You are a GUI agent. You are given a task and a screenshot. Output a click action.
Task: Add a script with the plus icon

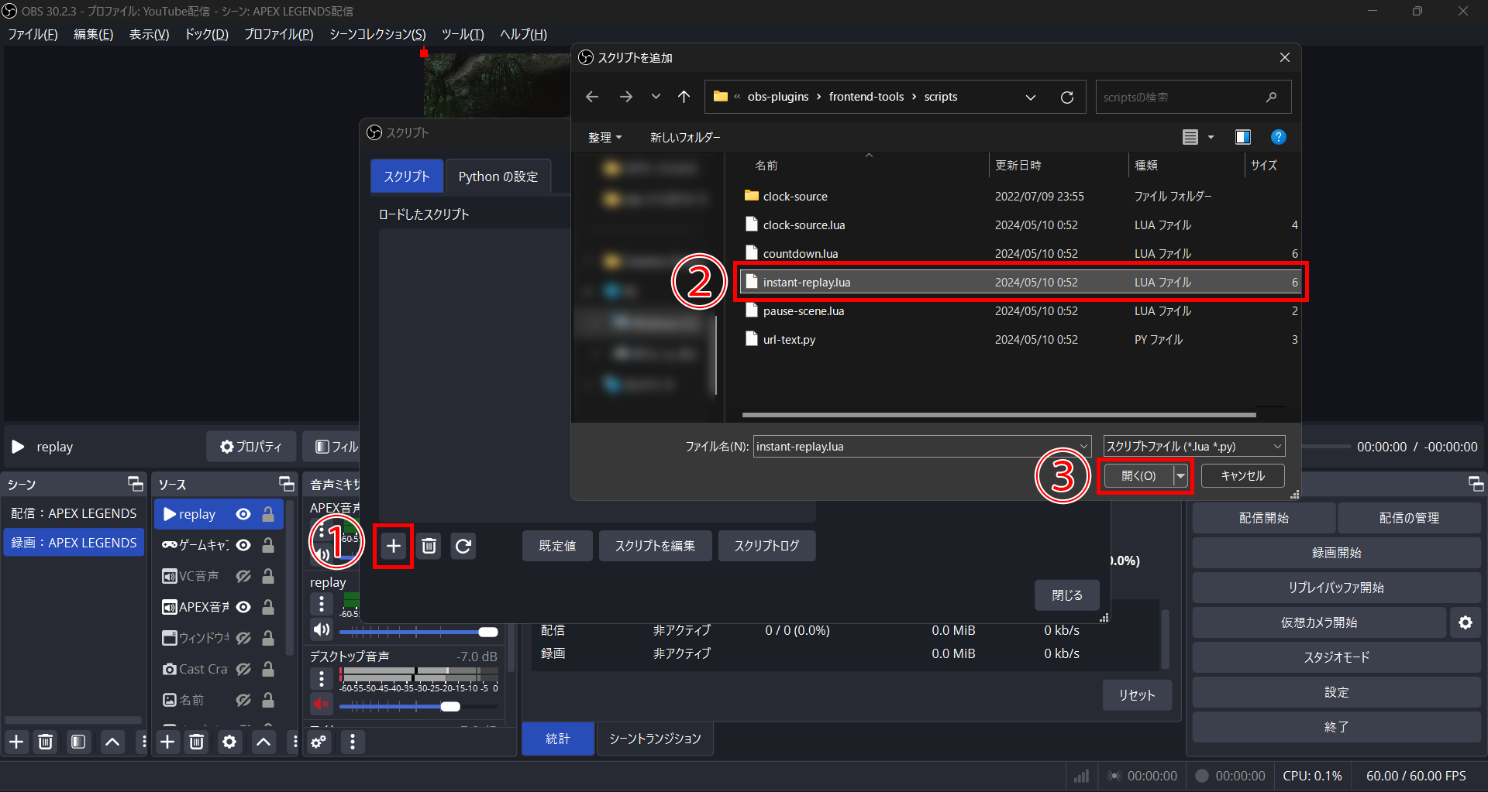tap(394, 546)
